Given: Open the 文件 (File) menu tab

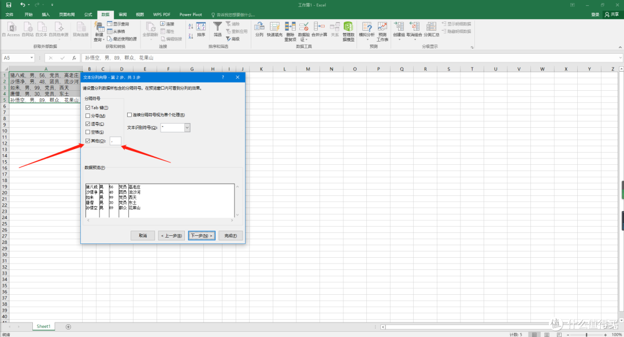Looking at the screenshot, I should tap(9, 14).
